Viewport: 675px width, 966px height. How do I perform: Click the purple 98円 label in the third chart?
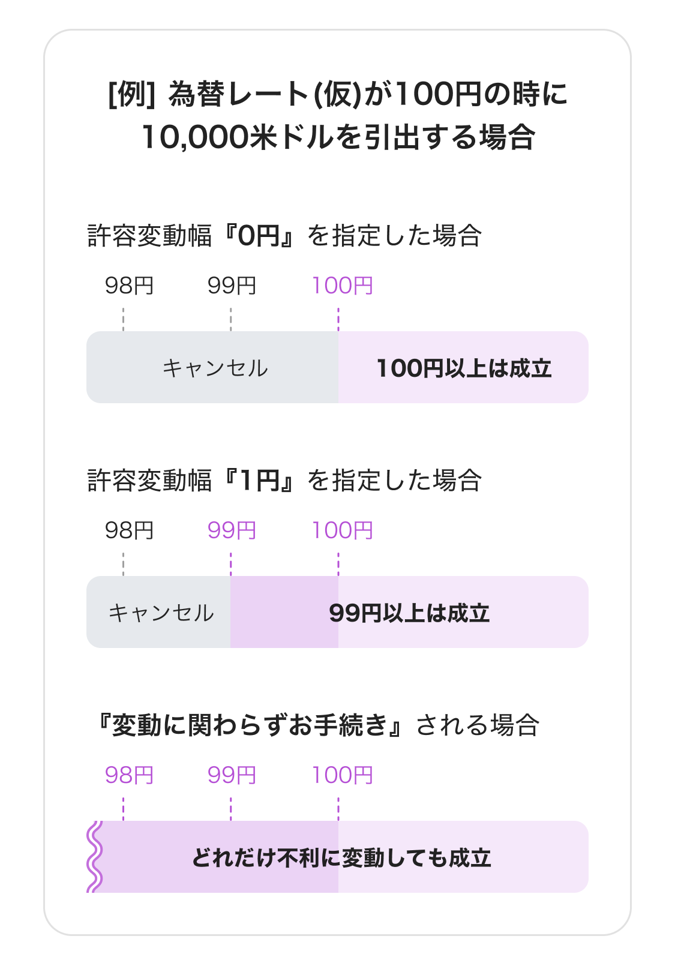click(x=129, y=775)
